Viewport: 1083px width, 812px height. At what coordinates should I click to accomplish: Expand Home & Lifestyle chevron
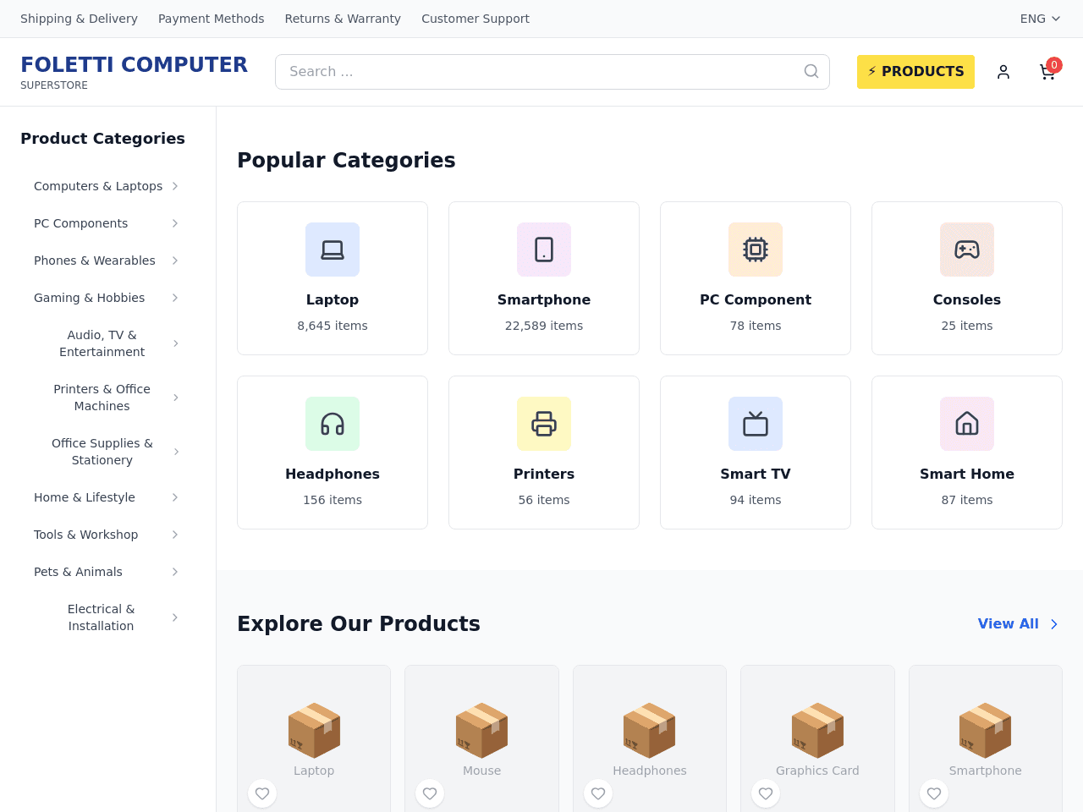[x=175, y=497]
